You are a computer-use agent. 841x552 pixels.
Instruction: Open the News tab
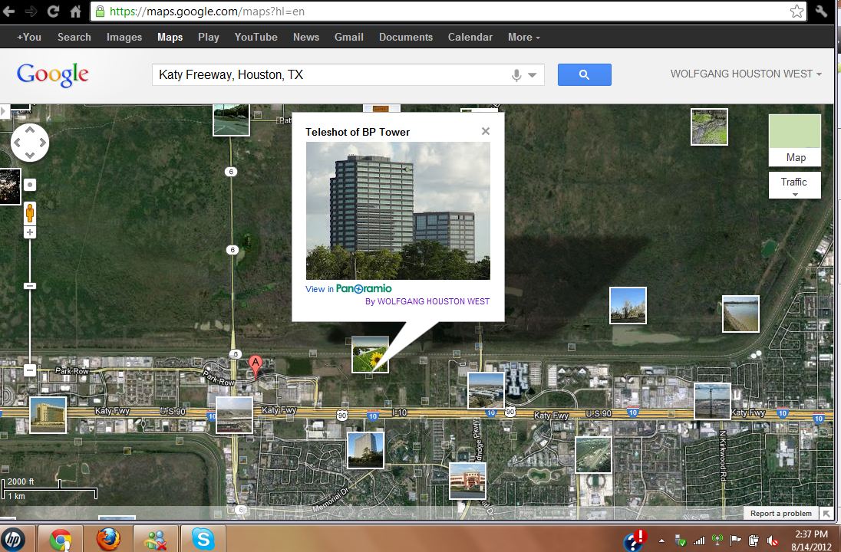[305, 37]
